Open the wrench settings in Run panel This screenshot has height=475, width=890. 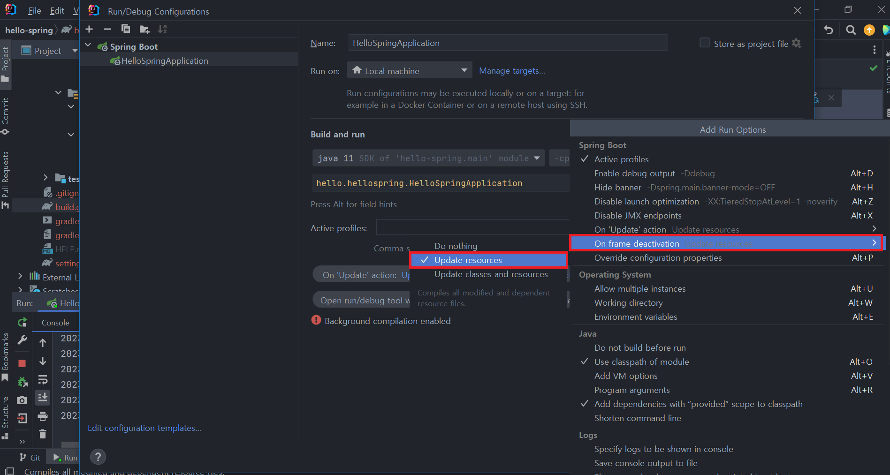point(22,340)
